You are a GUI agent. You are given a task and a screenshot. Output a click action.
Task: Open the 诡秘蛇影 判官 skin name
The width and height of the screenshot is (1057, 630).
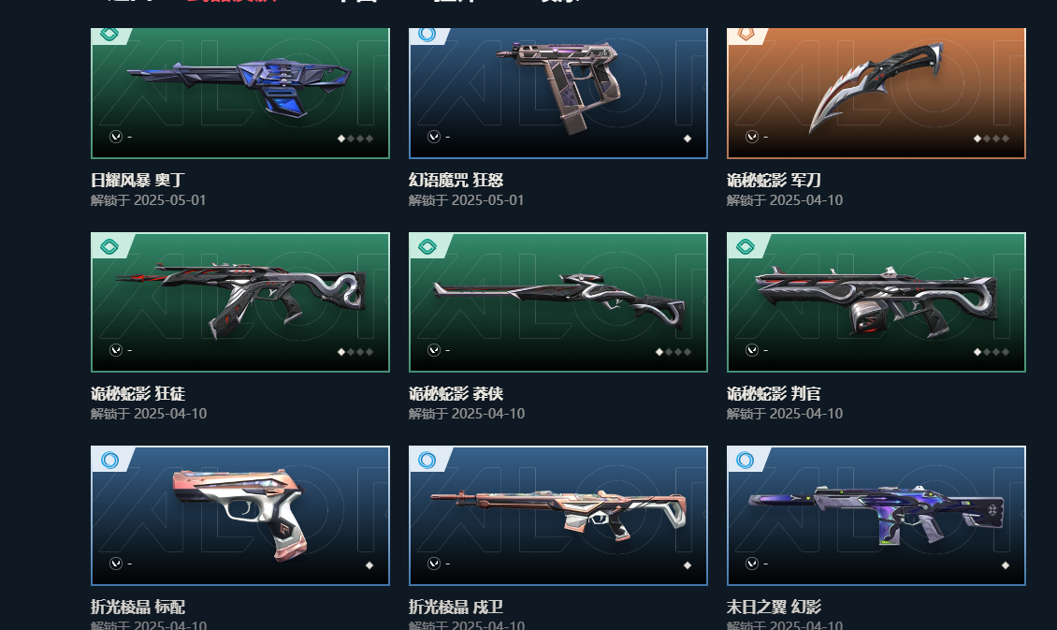click(x=774, y=393)
